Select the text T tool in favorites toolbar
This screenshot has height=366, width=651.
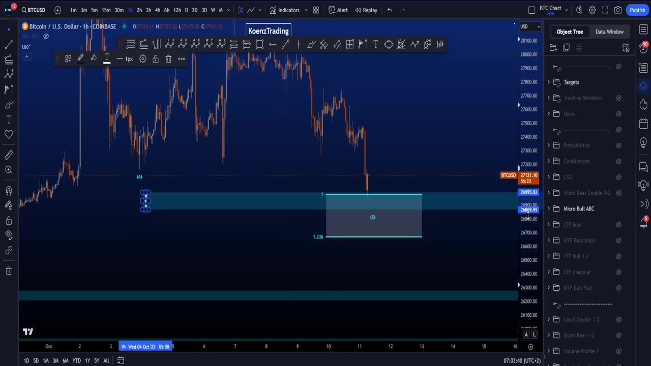tap(376, 44)
